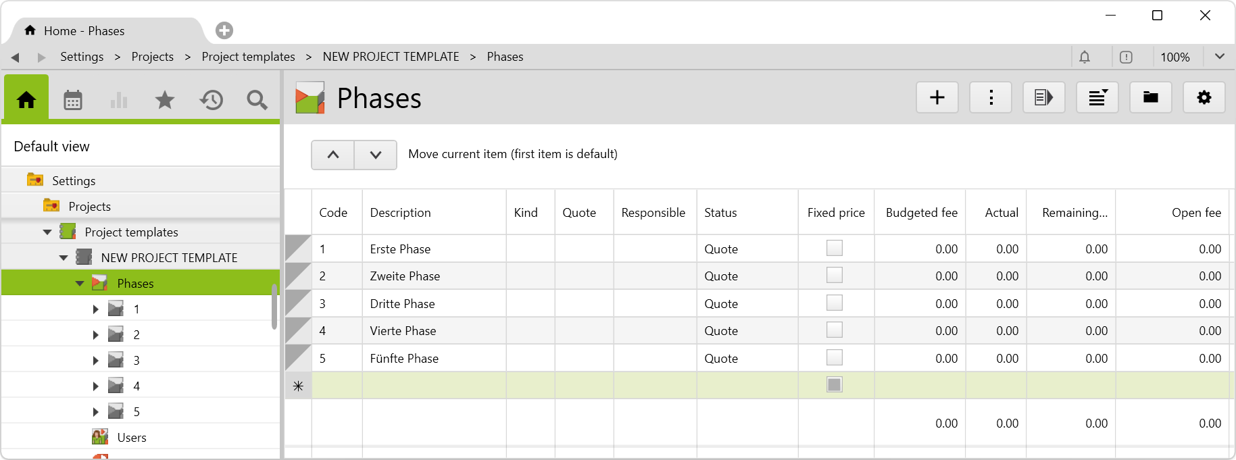
Task: Toggle Fixed price checkbox for Dritte Phase
Action: coord(835,303)
